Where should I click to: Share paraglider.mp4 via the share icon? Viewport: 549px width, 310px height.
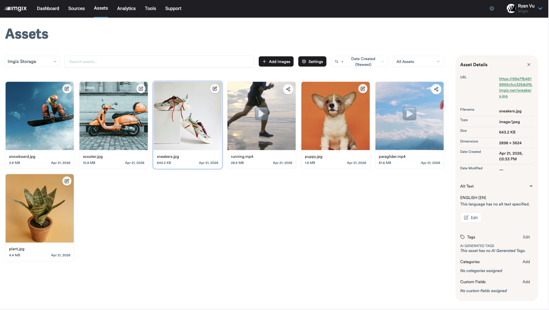click(x=436, y=89)
